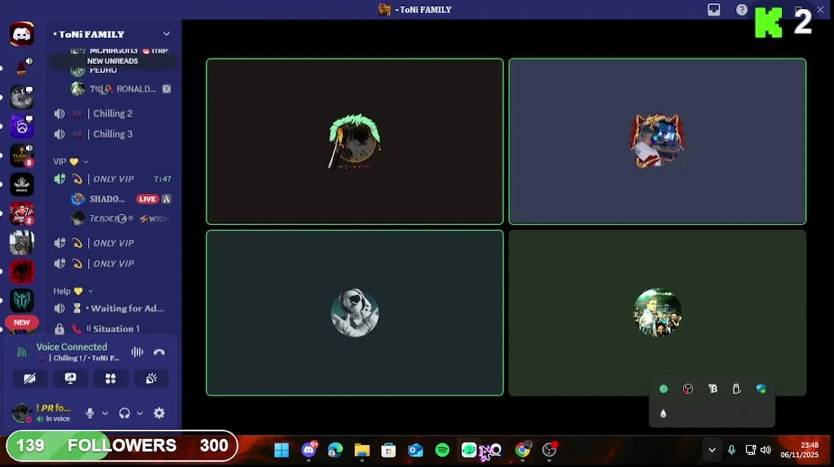Open Discord Help question mark icon
Image resolution: width=834 pixels, height=467 pixels.
point(742,10)
